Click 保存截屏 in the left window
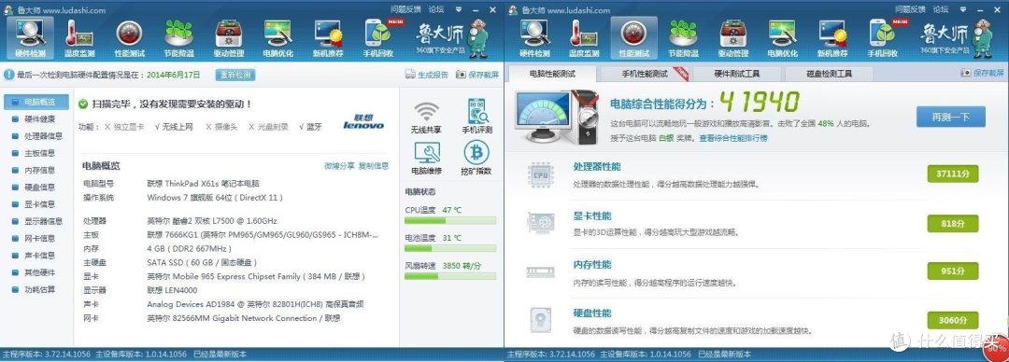1009x362 pixels. 477,75
